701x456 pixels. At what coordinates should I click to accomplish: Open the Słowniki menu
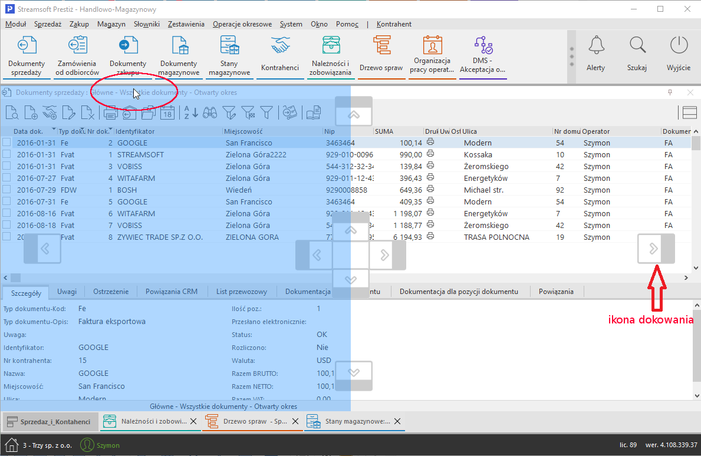click(147, 24)
